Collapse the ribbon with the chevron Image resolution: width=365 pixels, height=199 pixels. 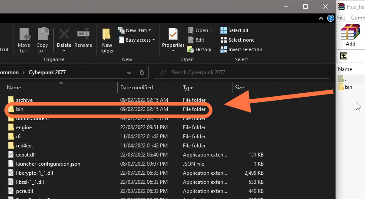(321, 18)
